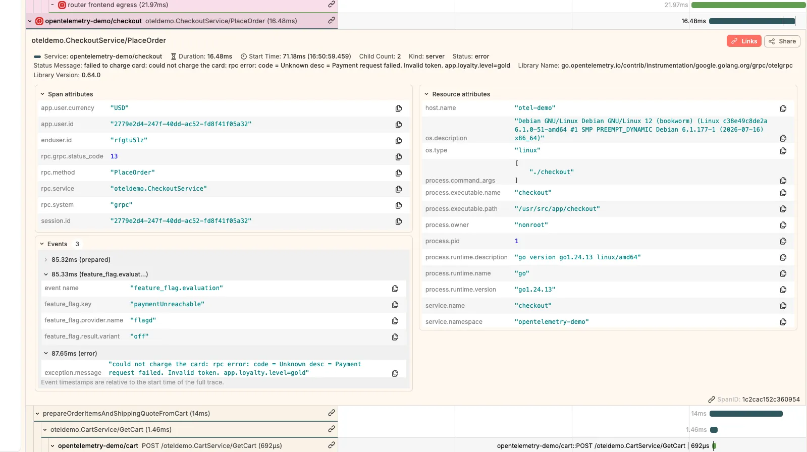This screenshot has height=452, width=807.
Task: Select the checkout span timeline bar 16.48ms
Action: coord(752,21)
